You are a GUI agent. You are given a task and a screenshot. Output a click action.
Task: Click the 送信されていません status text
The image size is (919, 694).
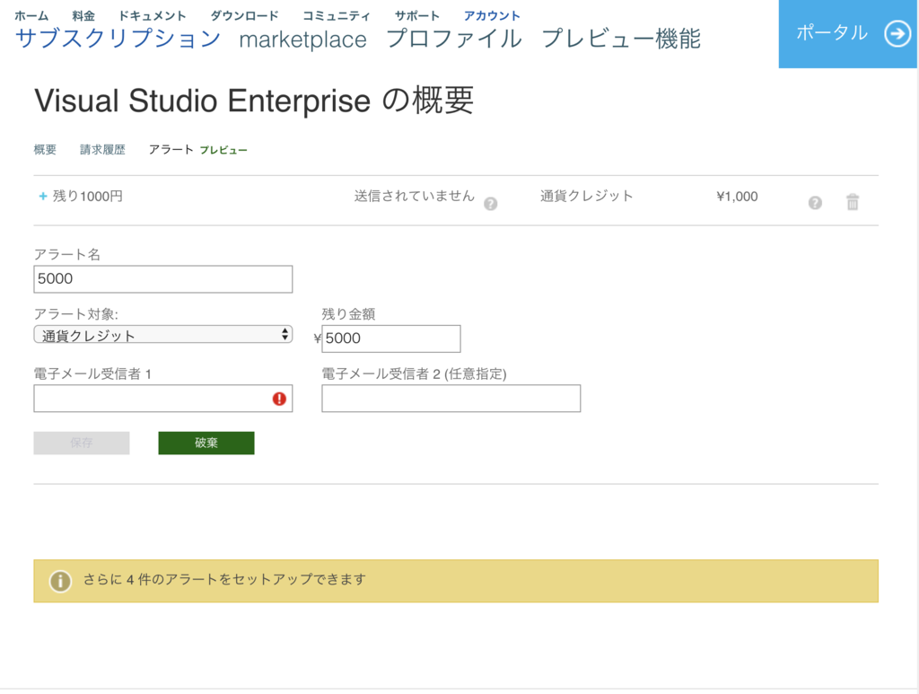coord(415,197)
